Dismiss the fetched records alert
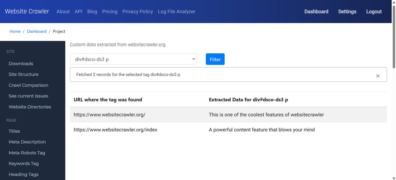Image resolution: width=396 pixels, height=180 pixels. click(378, 76)
